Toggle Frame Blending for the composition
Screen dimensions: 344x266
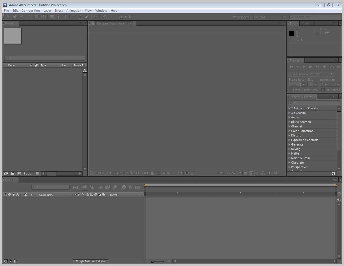click(x=108, y=188)
